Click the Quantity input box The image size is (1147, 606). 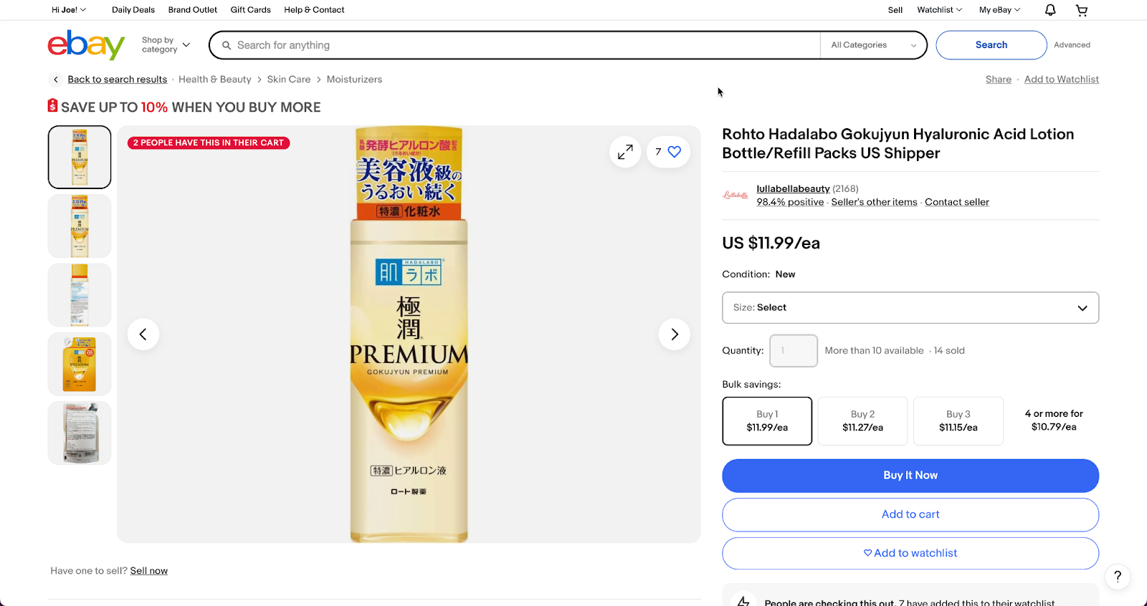click(x=794, y=351)
